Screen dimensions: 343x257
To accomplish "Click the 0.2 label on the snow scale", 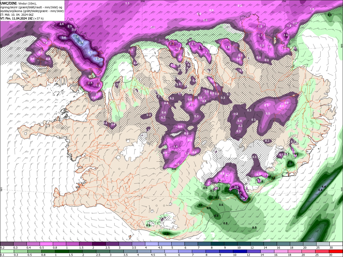I will pyautogui.click(x=2, y=248).
